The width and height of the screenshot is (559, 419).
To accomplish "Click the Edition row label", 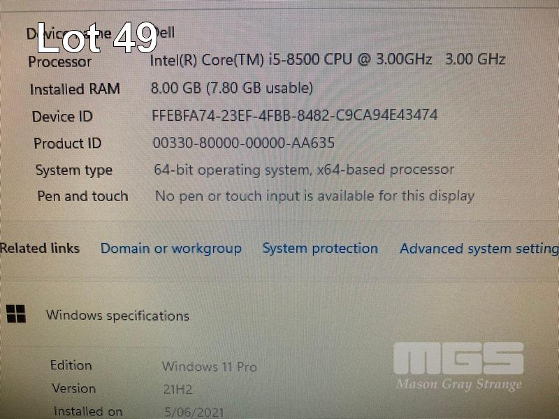I will 71,365.
